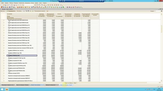Collapse group for Радиоуправление одноканальное Radio 8113 row

click(x=4, y=81)
